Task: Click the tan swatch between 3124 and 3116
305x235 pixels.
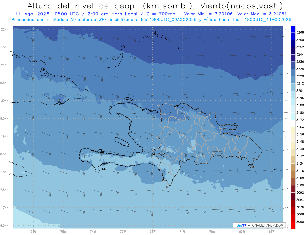Action: [293, 167]
